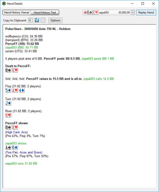Image resolution: width=159 pixels, height=192 pixels.
Task: Click the Replay Hand button
Action: click(x=146, y=13)
